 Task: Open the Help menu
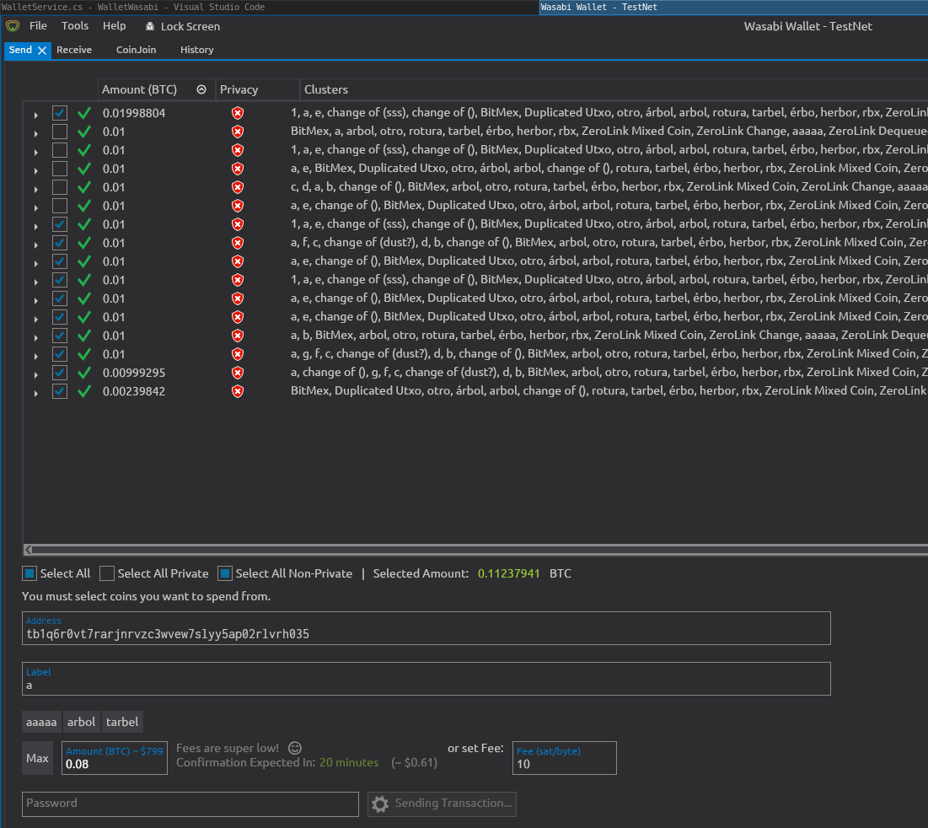point(115,26)
